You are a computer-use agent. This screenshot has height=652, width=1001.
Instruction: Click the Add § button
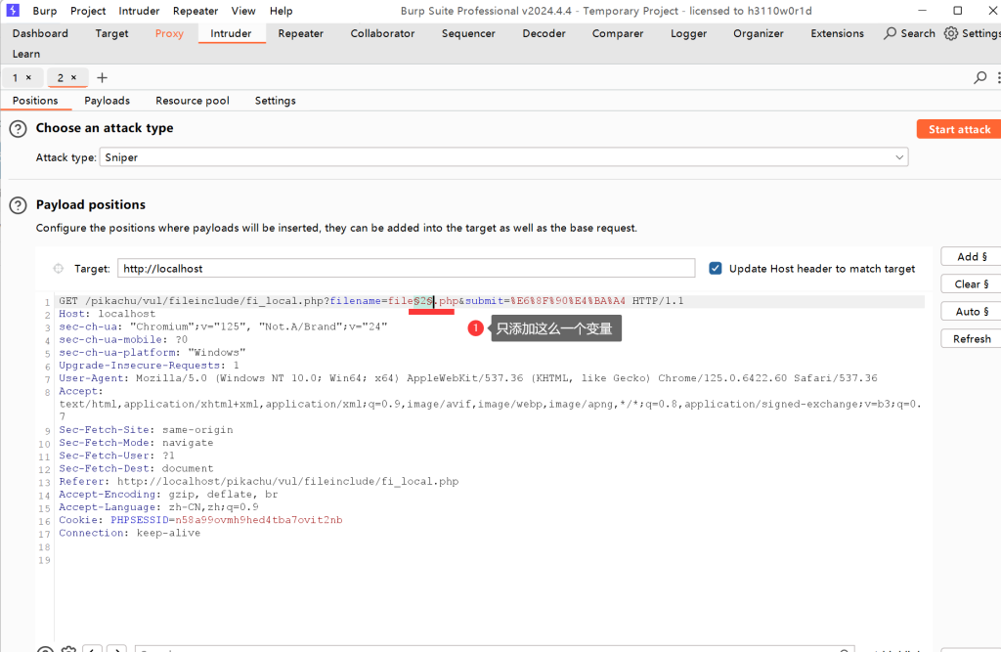(971, 256)
